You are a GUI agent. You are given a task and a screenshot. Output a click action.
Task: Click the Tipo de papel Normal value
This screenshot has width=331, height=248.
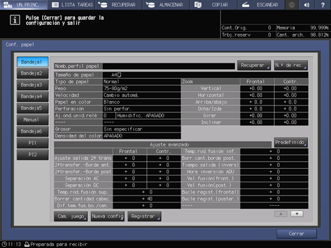141,82
